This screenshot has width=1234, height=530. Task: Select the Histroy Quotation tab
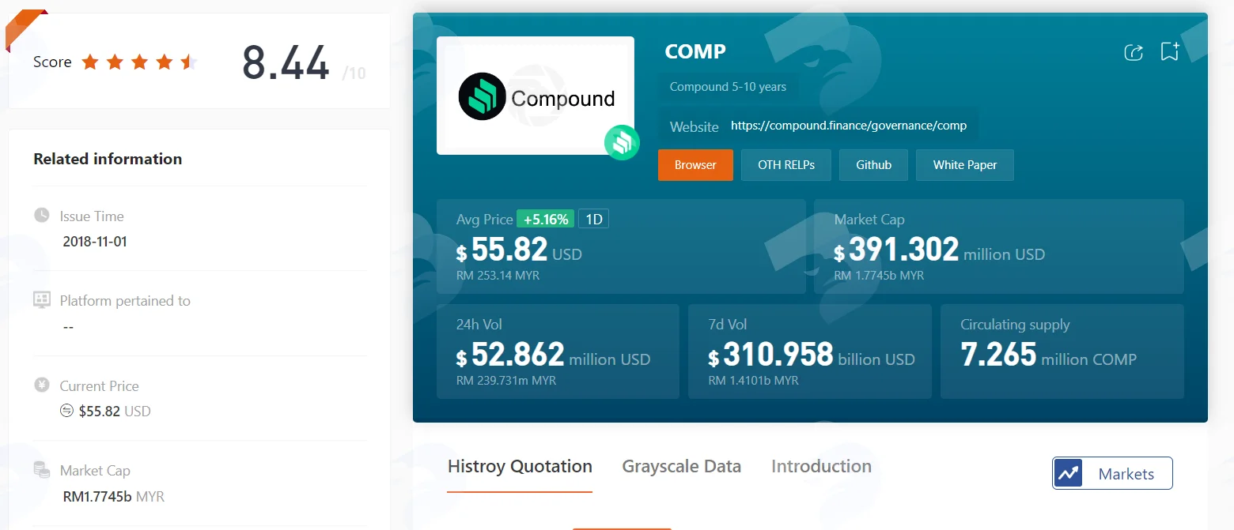point(520,466)
